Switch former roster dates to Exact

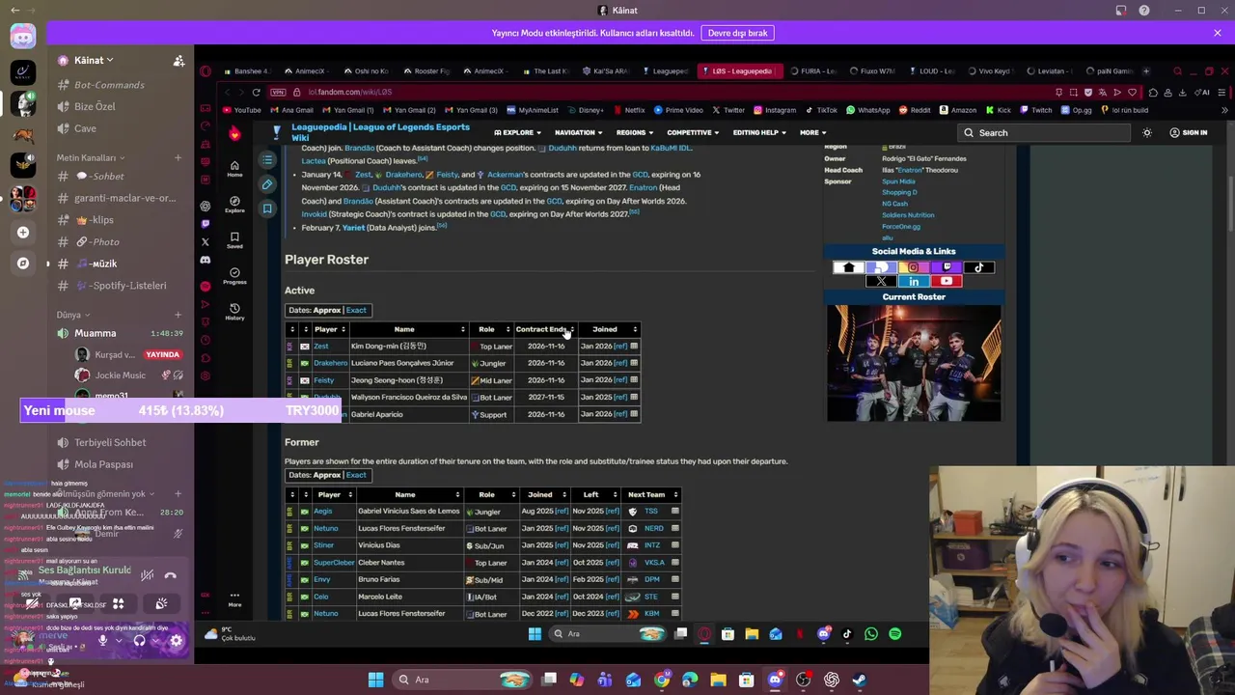(x=356, y=475)
